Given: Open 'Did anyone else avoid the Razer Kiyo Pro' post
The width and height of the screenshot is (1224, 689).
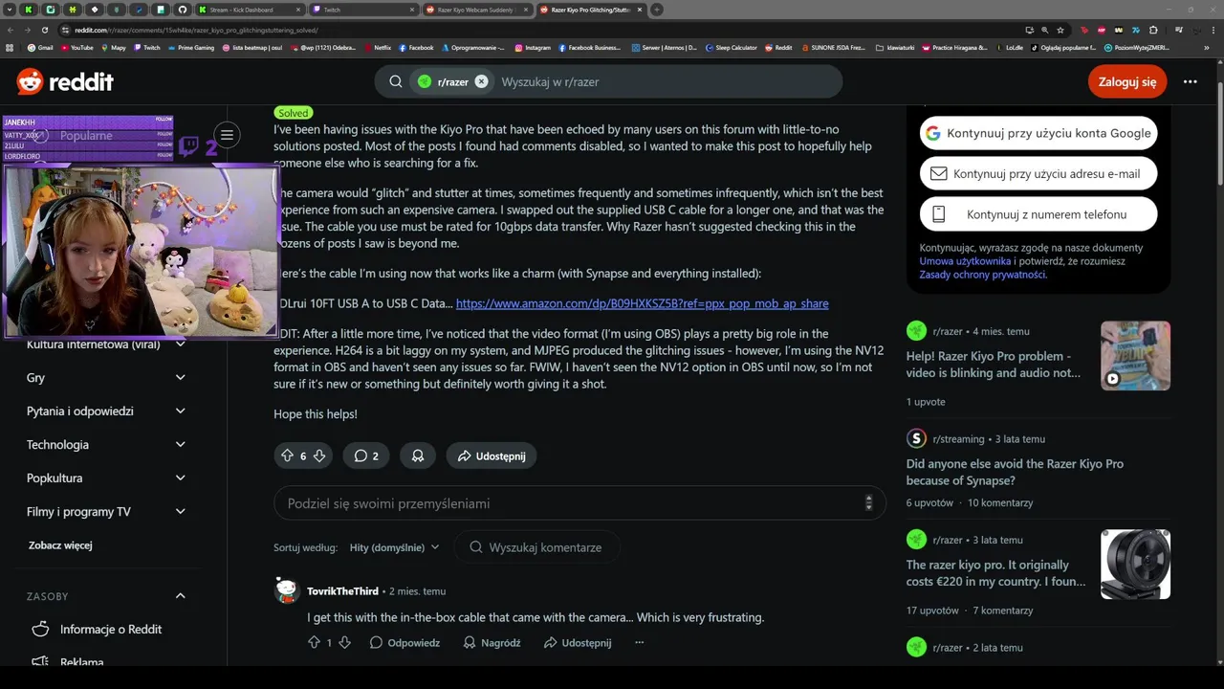Looking at the screenshot, I should pyautogui.click(x=1015, y=472).
